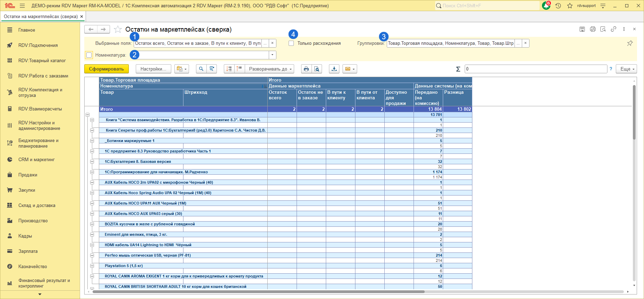Toggle the 'Номенклатура' filter checkbox
The width and height of the screenshot is (644, 299).
(89, 55)
